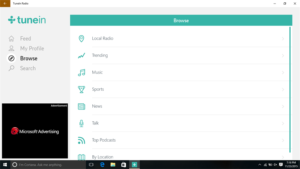Click the Microsoft Advertising banner

35,131
